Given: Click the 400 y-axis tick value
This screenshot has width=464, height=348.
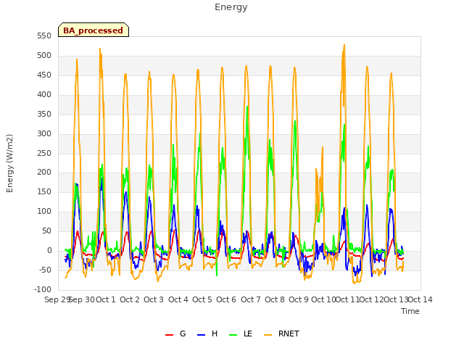Looking at the screenshot, I should (44, 95).
